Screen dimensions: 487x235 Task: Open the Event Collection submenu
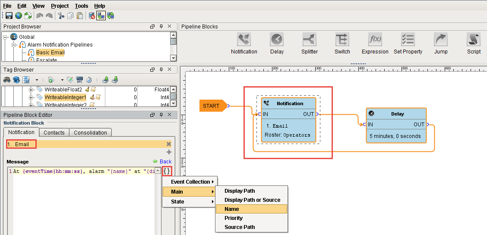pos(190,182)
